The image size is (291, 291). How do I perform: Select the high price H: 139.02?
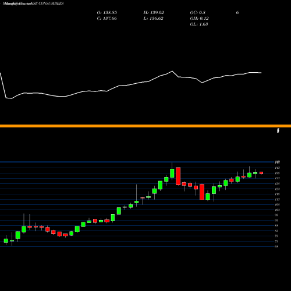[154, 13]
